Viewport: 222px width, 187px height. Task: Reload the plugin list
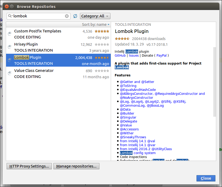click(x=75, y=16)
